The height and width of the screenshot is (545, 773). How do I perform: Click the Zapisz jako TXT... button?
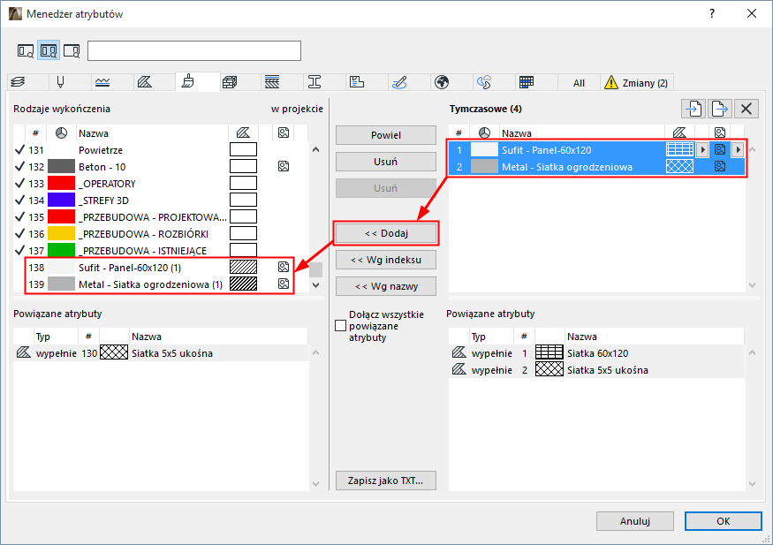386,481
